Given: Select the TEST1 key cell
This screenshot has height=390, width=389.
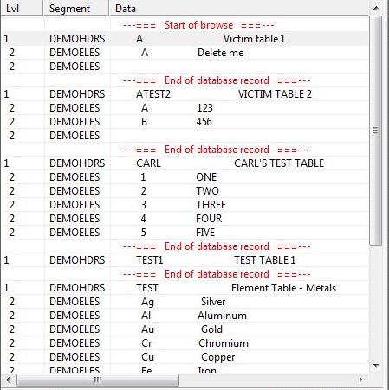Looking at the screenshot, I should 150,260.
